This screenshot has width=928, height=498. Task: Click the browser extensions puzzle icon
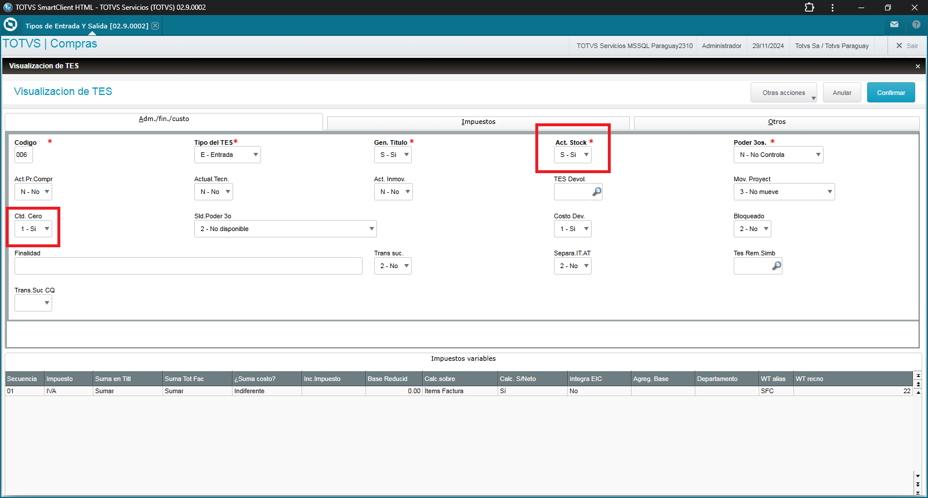click(x=809, y=8)
